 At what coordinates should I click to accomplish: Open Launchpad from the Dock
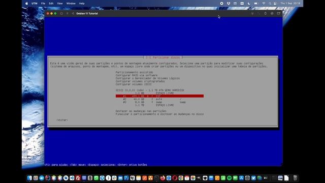(36, 178)
